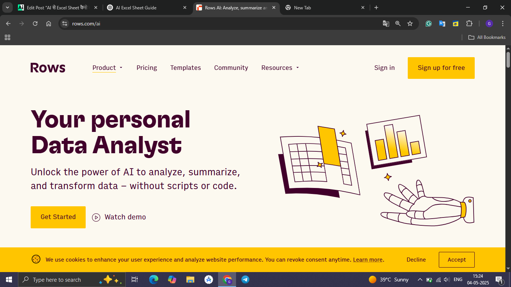Reload the page with refresh icon
This screenshot has height=287, width=511.
coord(35,24)
